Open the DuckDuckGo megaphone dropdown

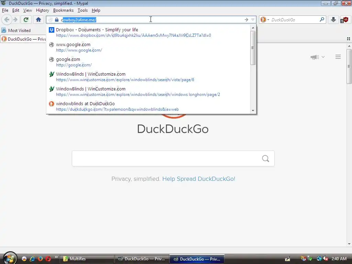point(317,57)
